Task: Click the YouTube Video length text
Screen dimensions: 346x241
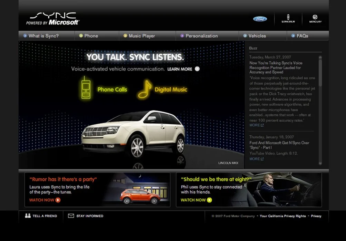Action: click(273, 154)
